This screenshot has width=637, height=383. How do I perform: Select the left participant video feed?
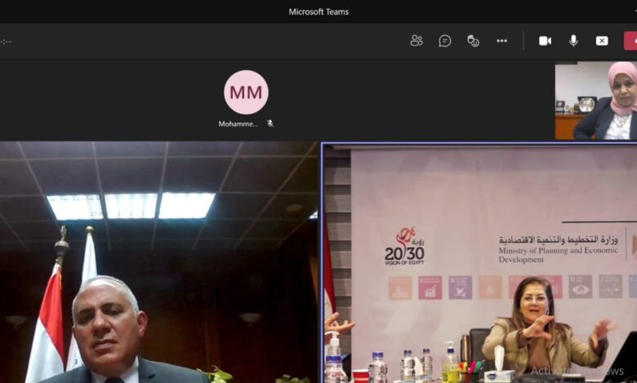(x=158, y=262)
